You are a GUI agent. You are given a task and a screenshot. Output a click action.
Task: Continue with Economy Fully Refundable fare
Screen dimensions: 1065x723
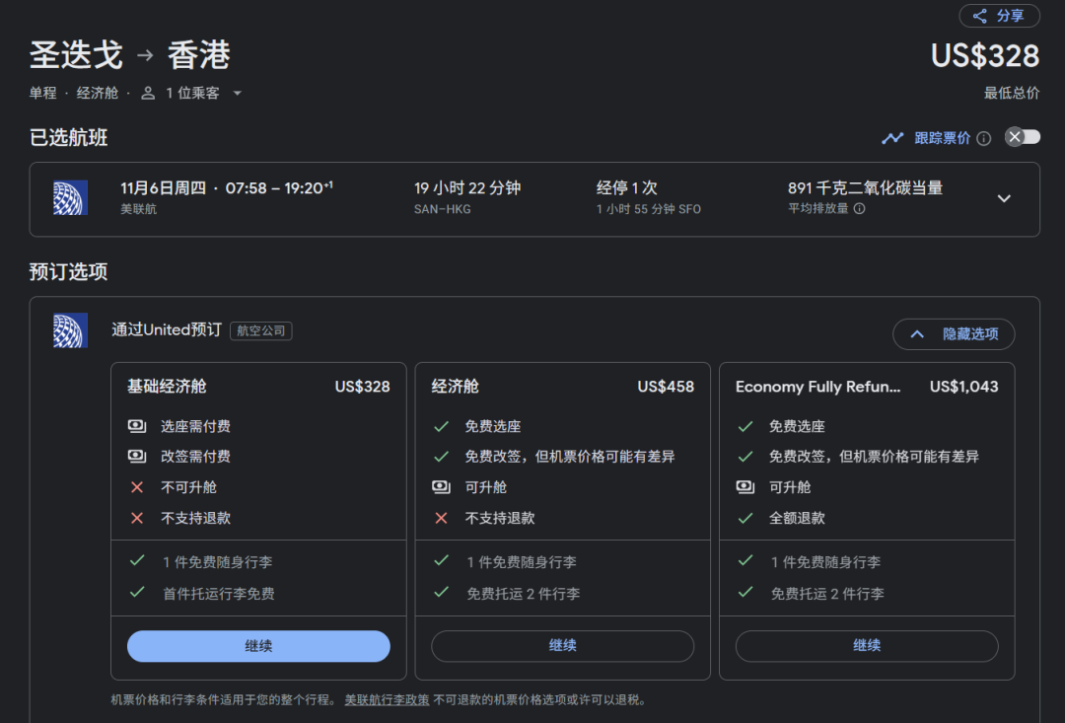coord(866,646)
